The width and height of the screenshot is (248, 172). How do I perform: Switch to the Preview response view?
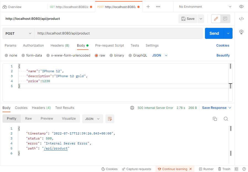pyautogui.click(x=47, y=119)
